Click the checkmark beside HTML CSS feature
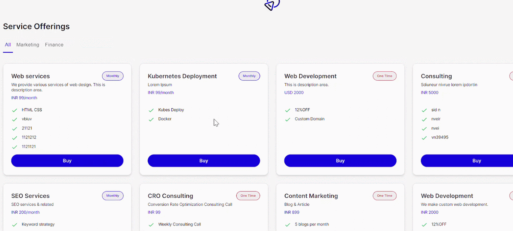Image resolution: width=513 pixels, height=231 pixels. pos(14,110)
